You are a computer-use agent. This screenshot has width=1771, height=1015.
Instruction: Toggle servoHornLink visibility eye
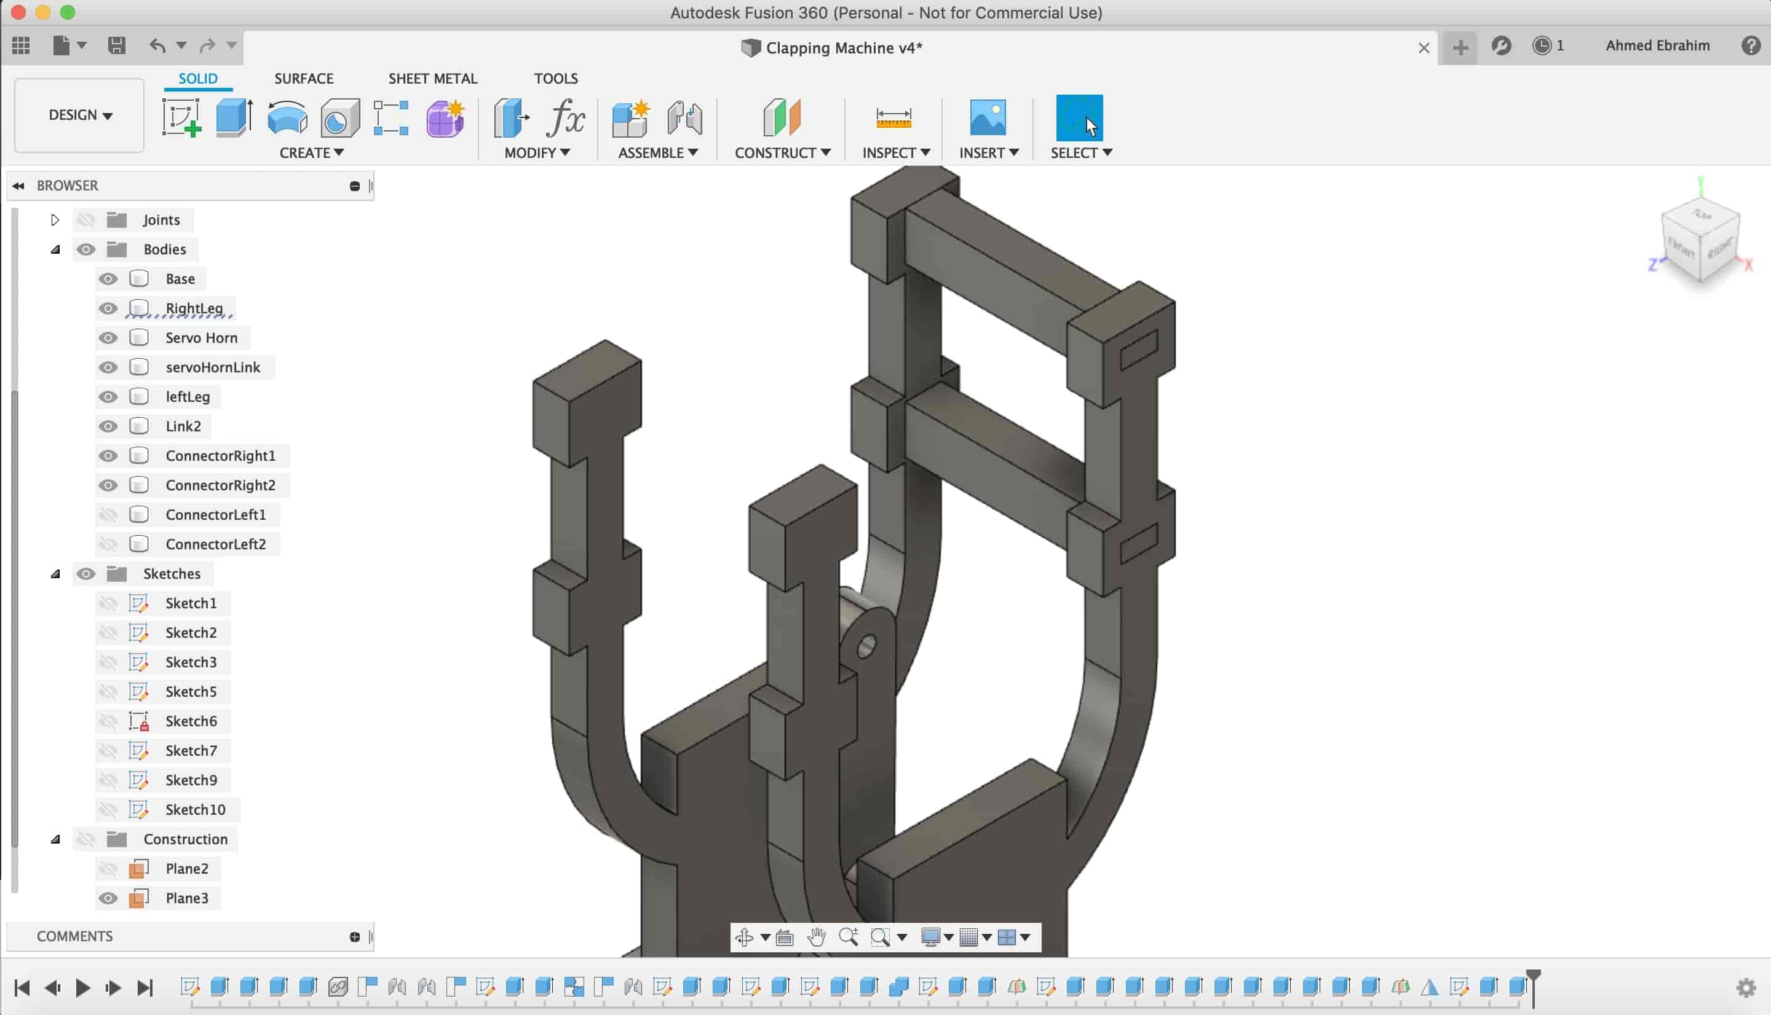[108, 367]
